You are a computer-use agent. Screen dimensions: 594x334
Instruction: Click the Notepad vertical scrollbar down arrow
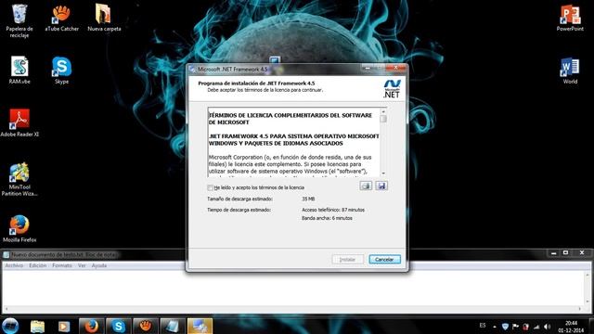588,302
